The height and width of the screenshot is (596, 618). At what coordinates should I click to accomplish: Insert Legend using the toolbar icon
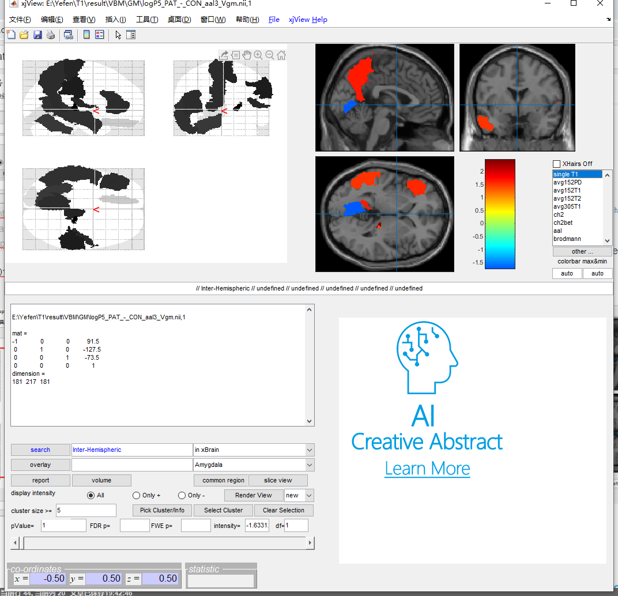tap(99, 35)
